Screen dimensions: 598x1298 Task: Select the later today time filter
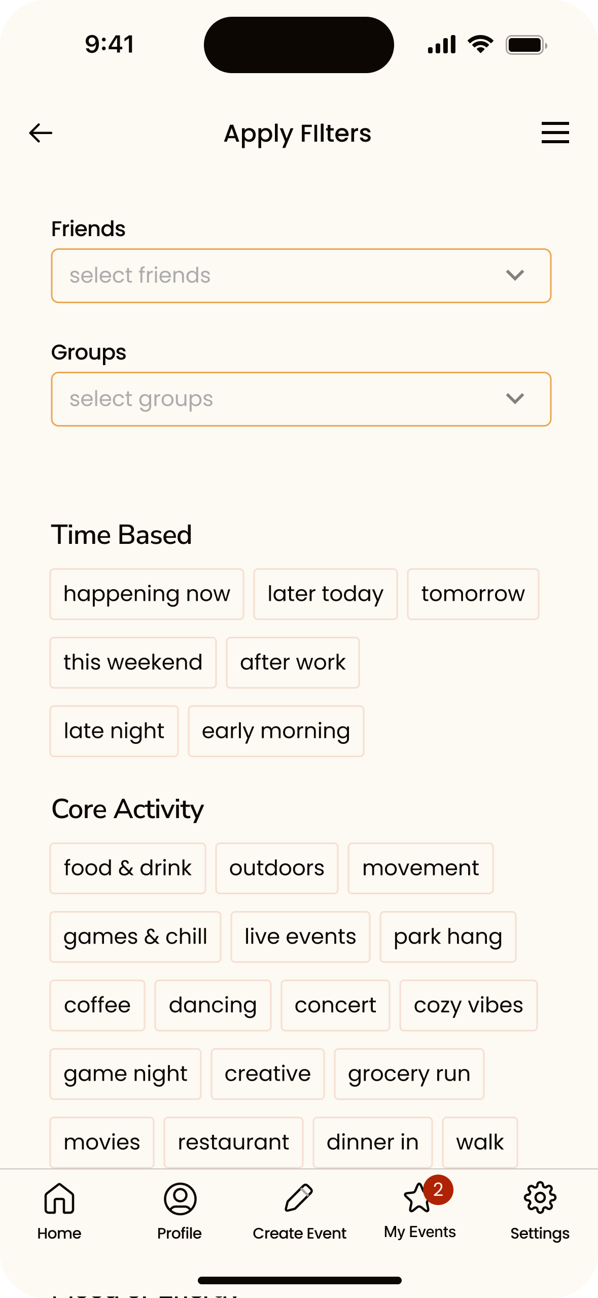[x=325, y=594]
